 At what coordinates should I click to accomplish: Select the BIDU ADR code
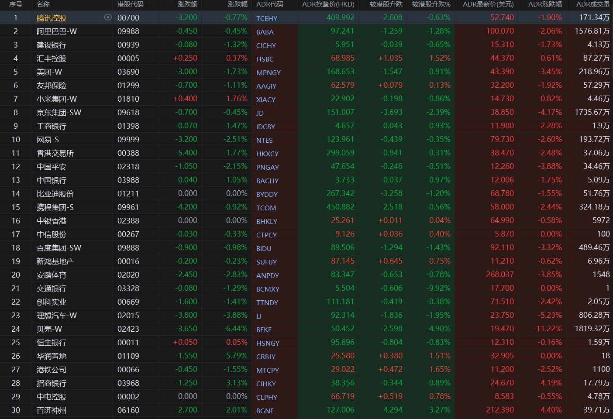pyautogui.click(x=264, y=248)
